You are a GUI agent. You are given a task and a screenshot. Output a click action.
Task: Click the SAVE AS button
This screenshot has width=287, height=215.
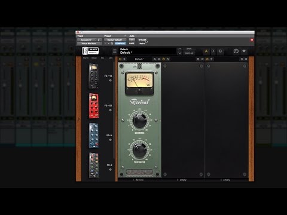pos(189,53)
